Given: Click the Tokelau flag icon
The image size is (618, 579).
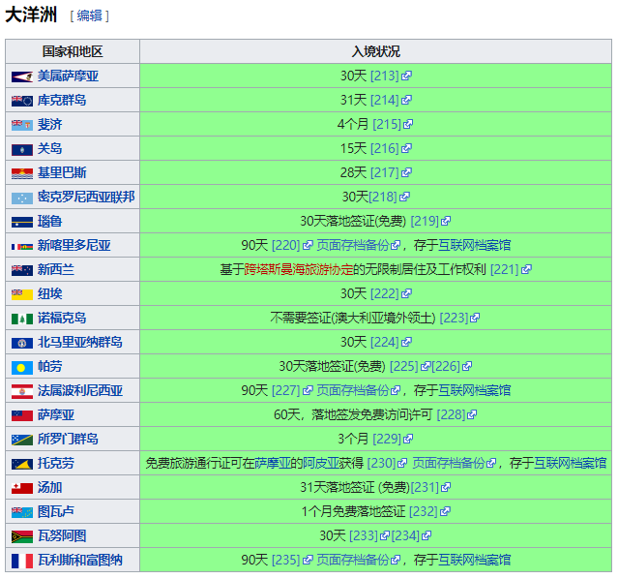Looking at the screenshot, I should 21,464.
